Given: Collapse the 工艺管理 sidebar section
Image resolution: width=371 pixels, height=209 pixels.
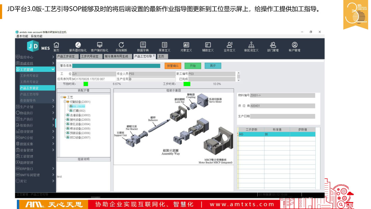Looking at the screenshot, I should pos(53,69).
